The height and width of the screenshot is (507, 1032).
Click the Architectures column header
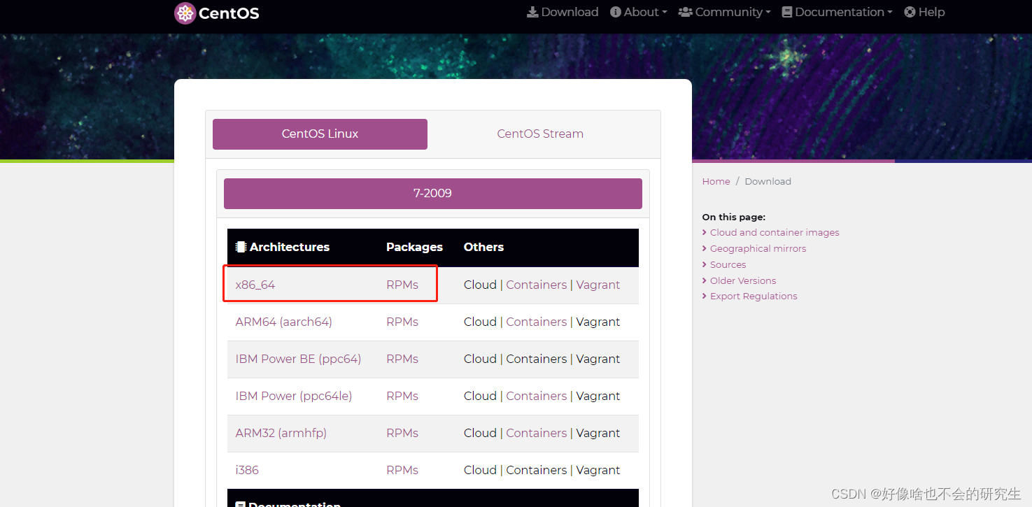[283, 247]
